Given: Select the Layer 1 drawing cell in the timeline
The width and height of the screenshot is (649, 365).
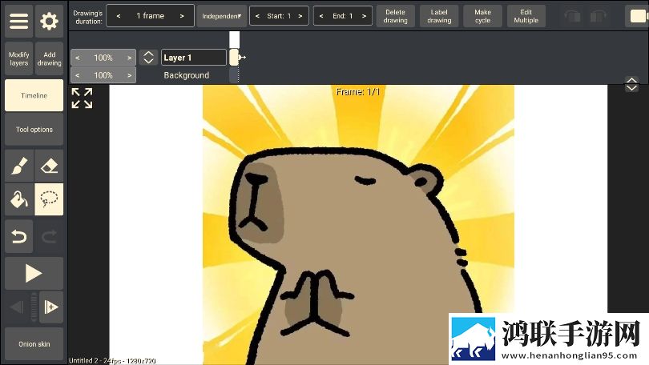Looking at the screenshot, I should click(234, 57).
